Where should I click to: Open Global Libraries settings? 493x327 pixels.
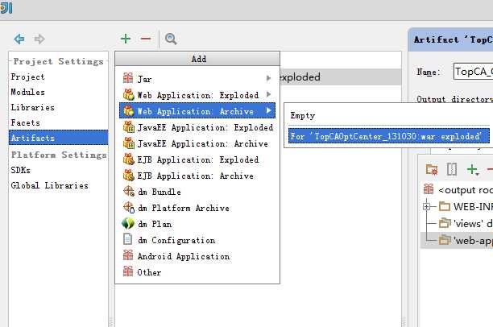point(49,185)
